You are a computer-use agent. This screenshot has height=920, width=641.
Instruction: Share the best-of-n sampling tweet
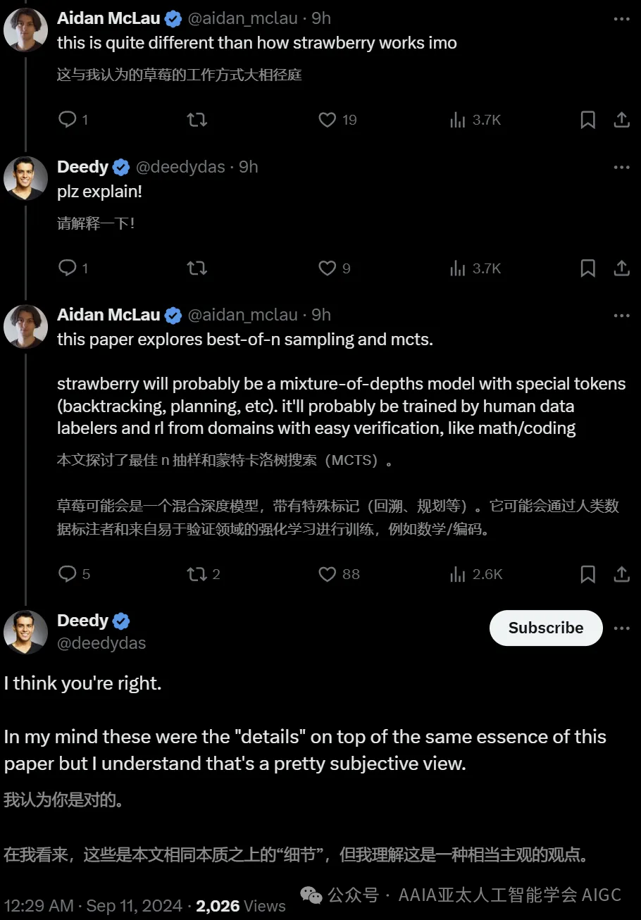[x=621, y=574]
